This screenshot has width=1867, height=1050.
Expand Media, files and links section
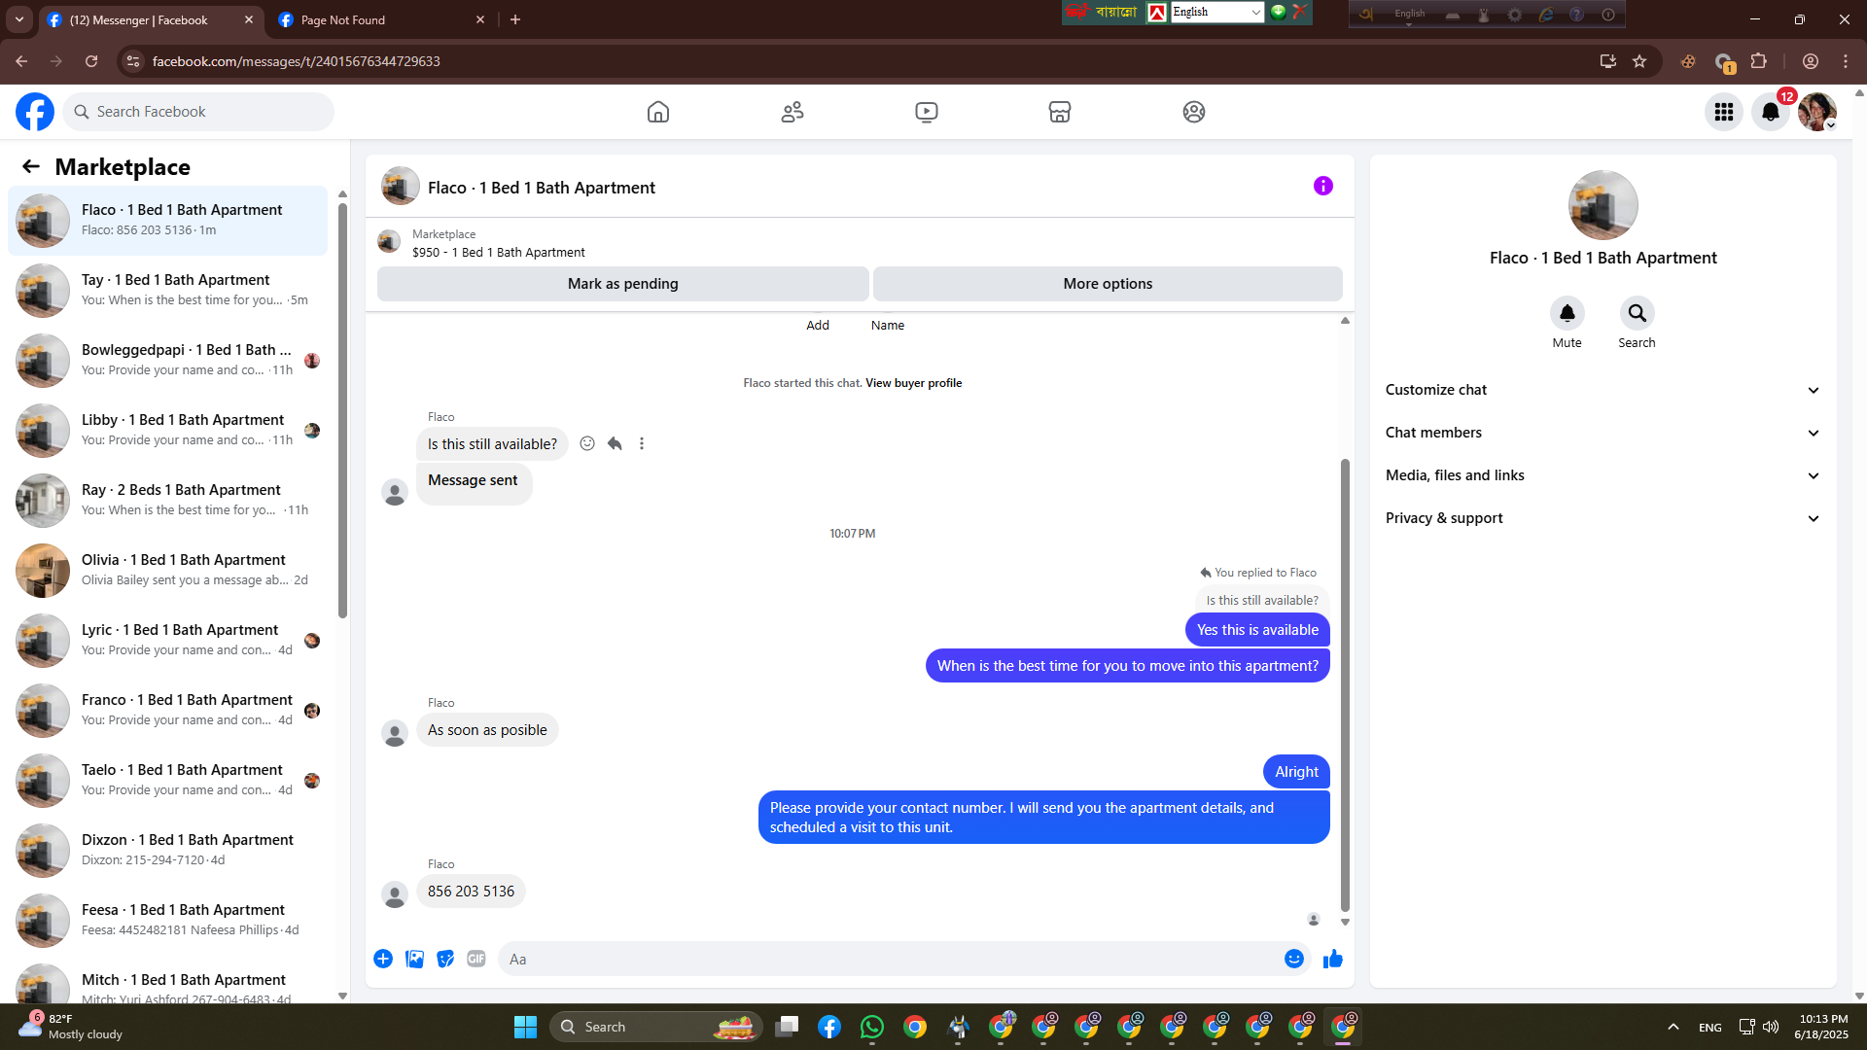coord(1603,475)
